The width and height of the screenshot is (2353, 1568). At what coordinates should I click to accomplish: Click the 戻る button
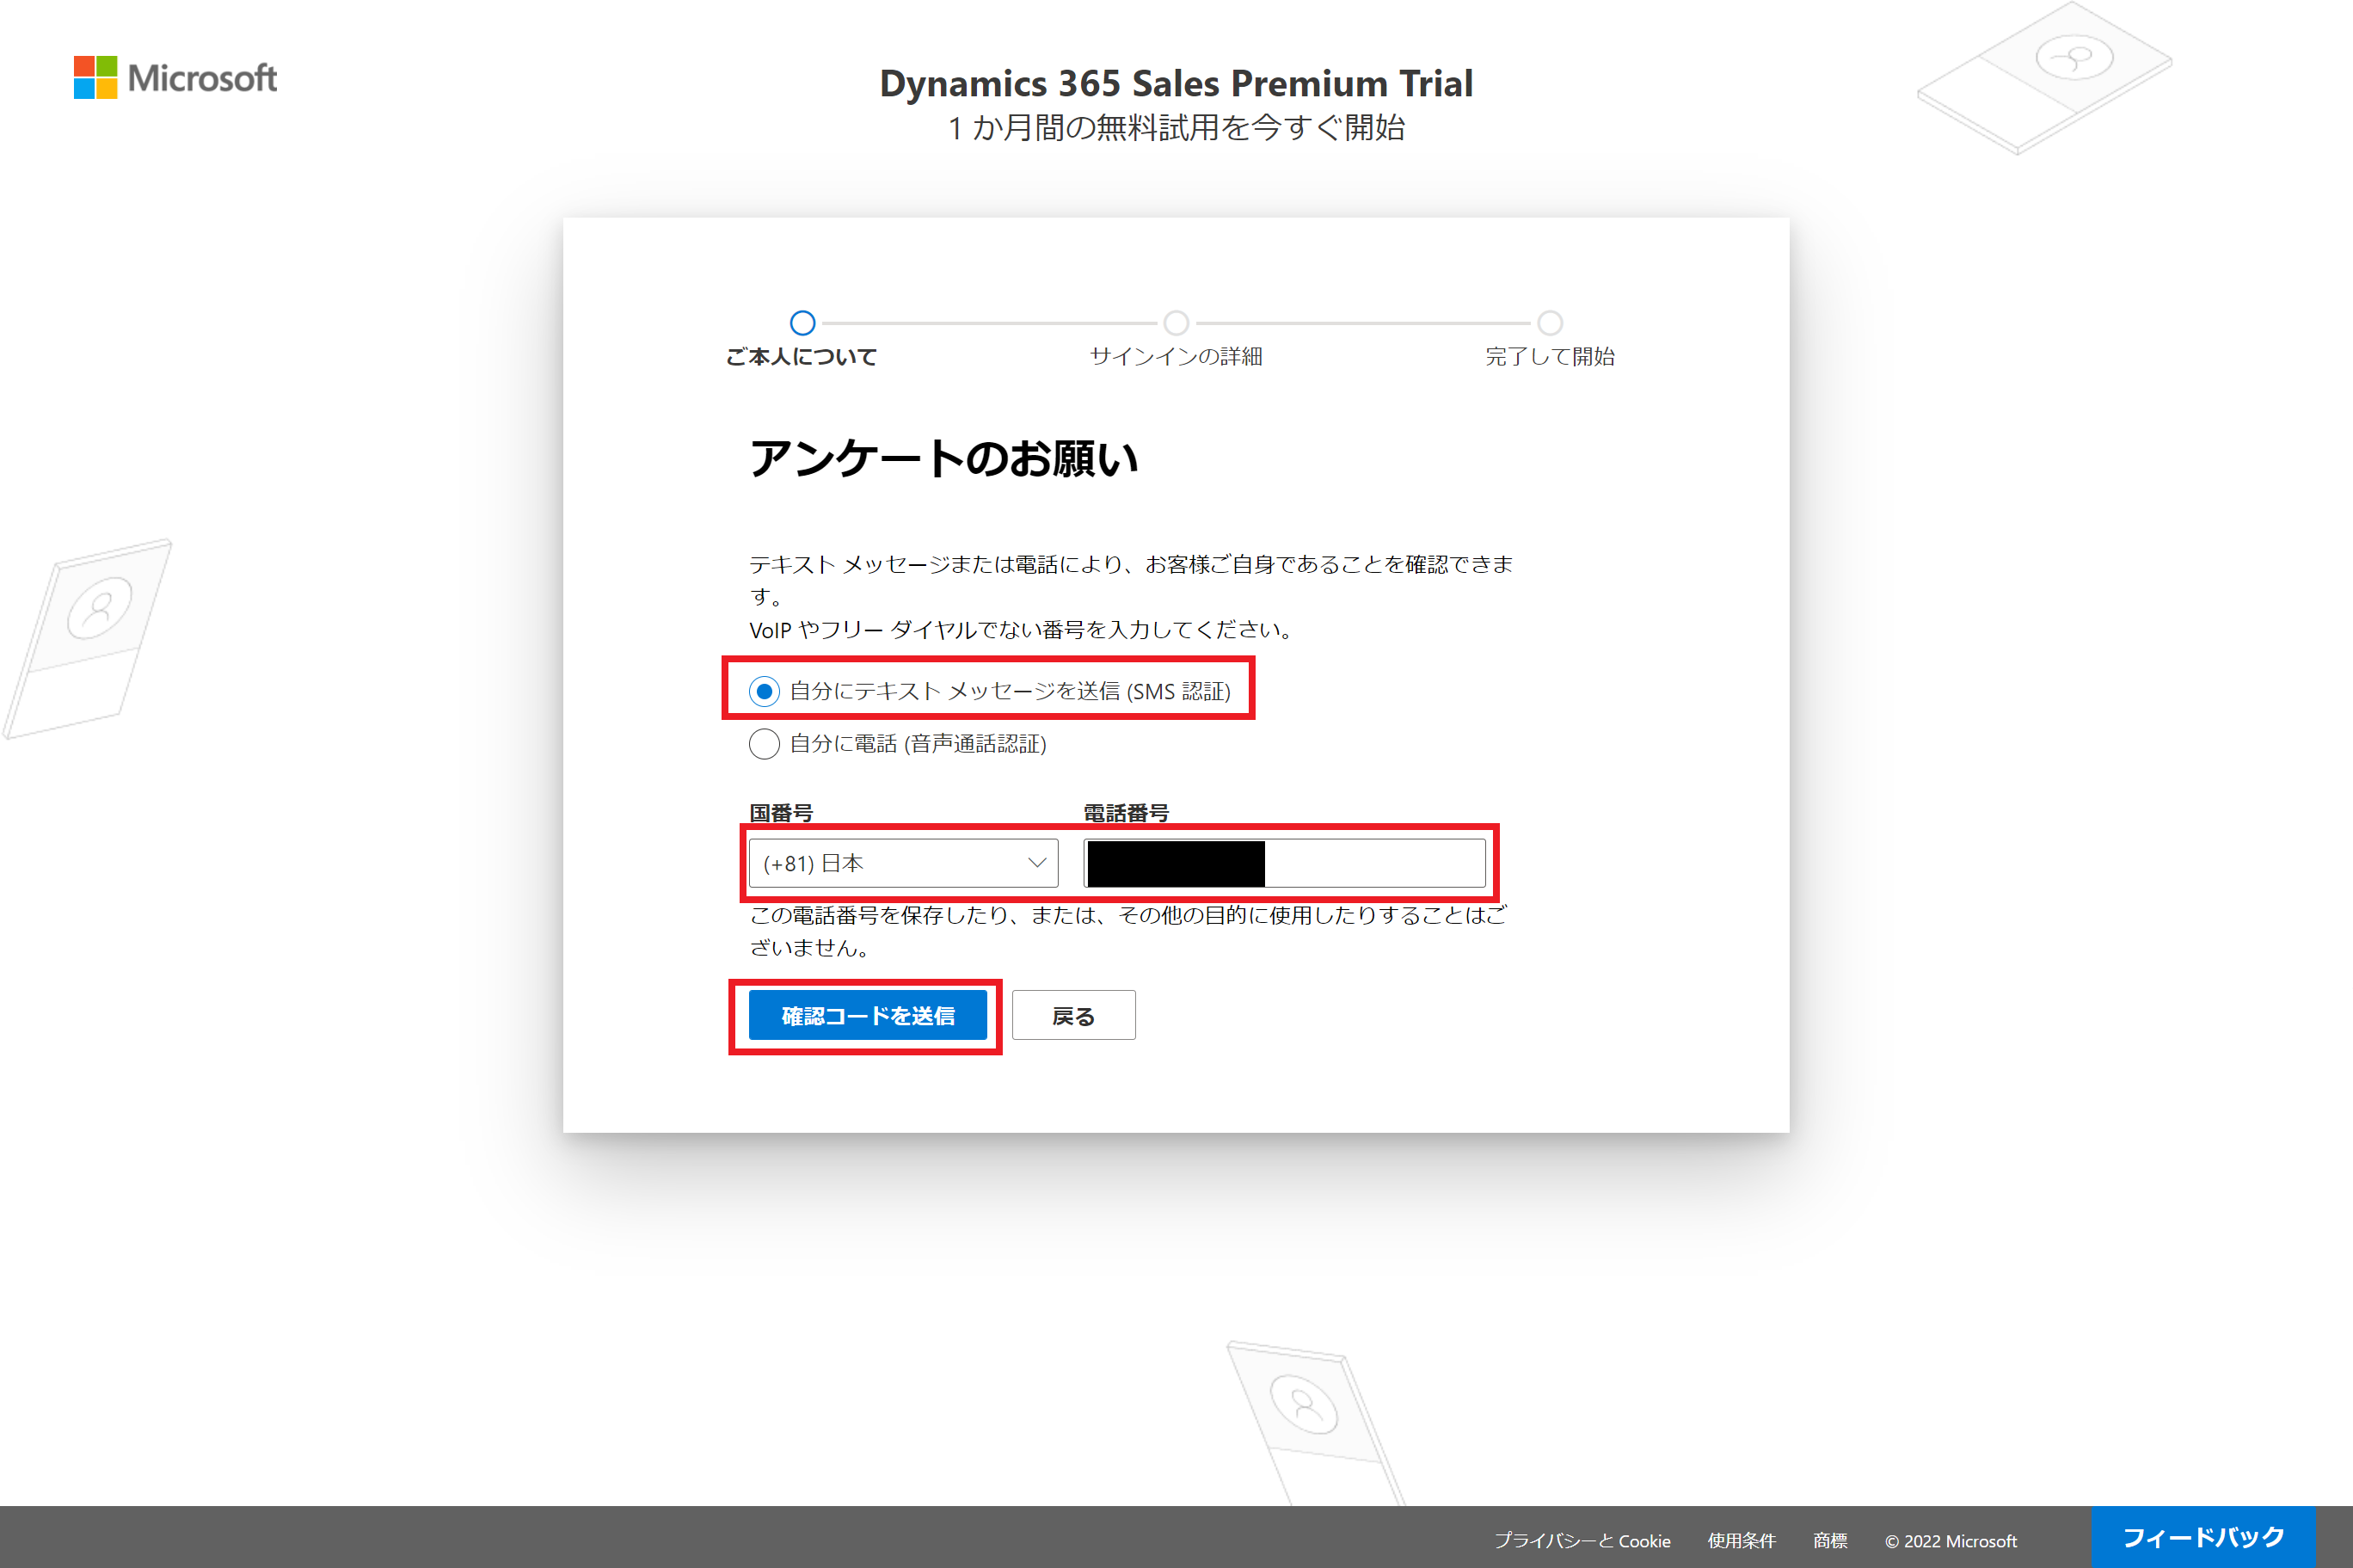click(1073, 1016)
